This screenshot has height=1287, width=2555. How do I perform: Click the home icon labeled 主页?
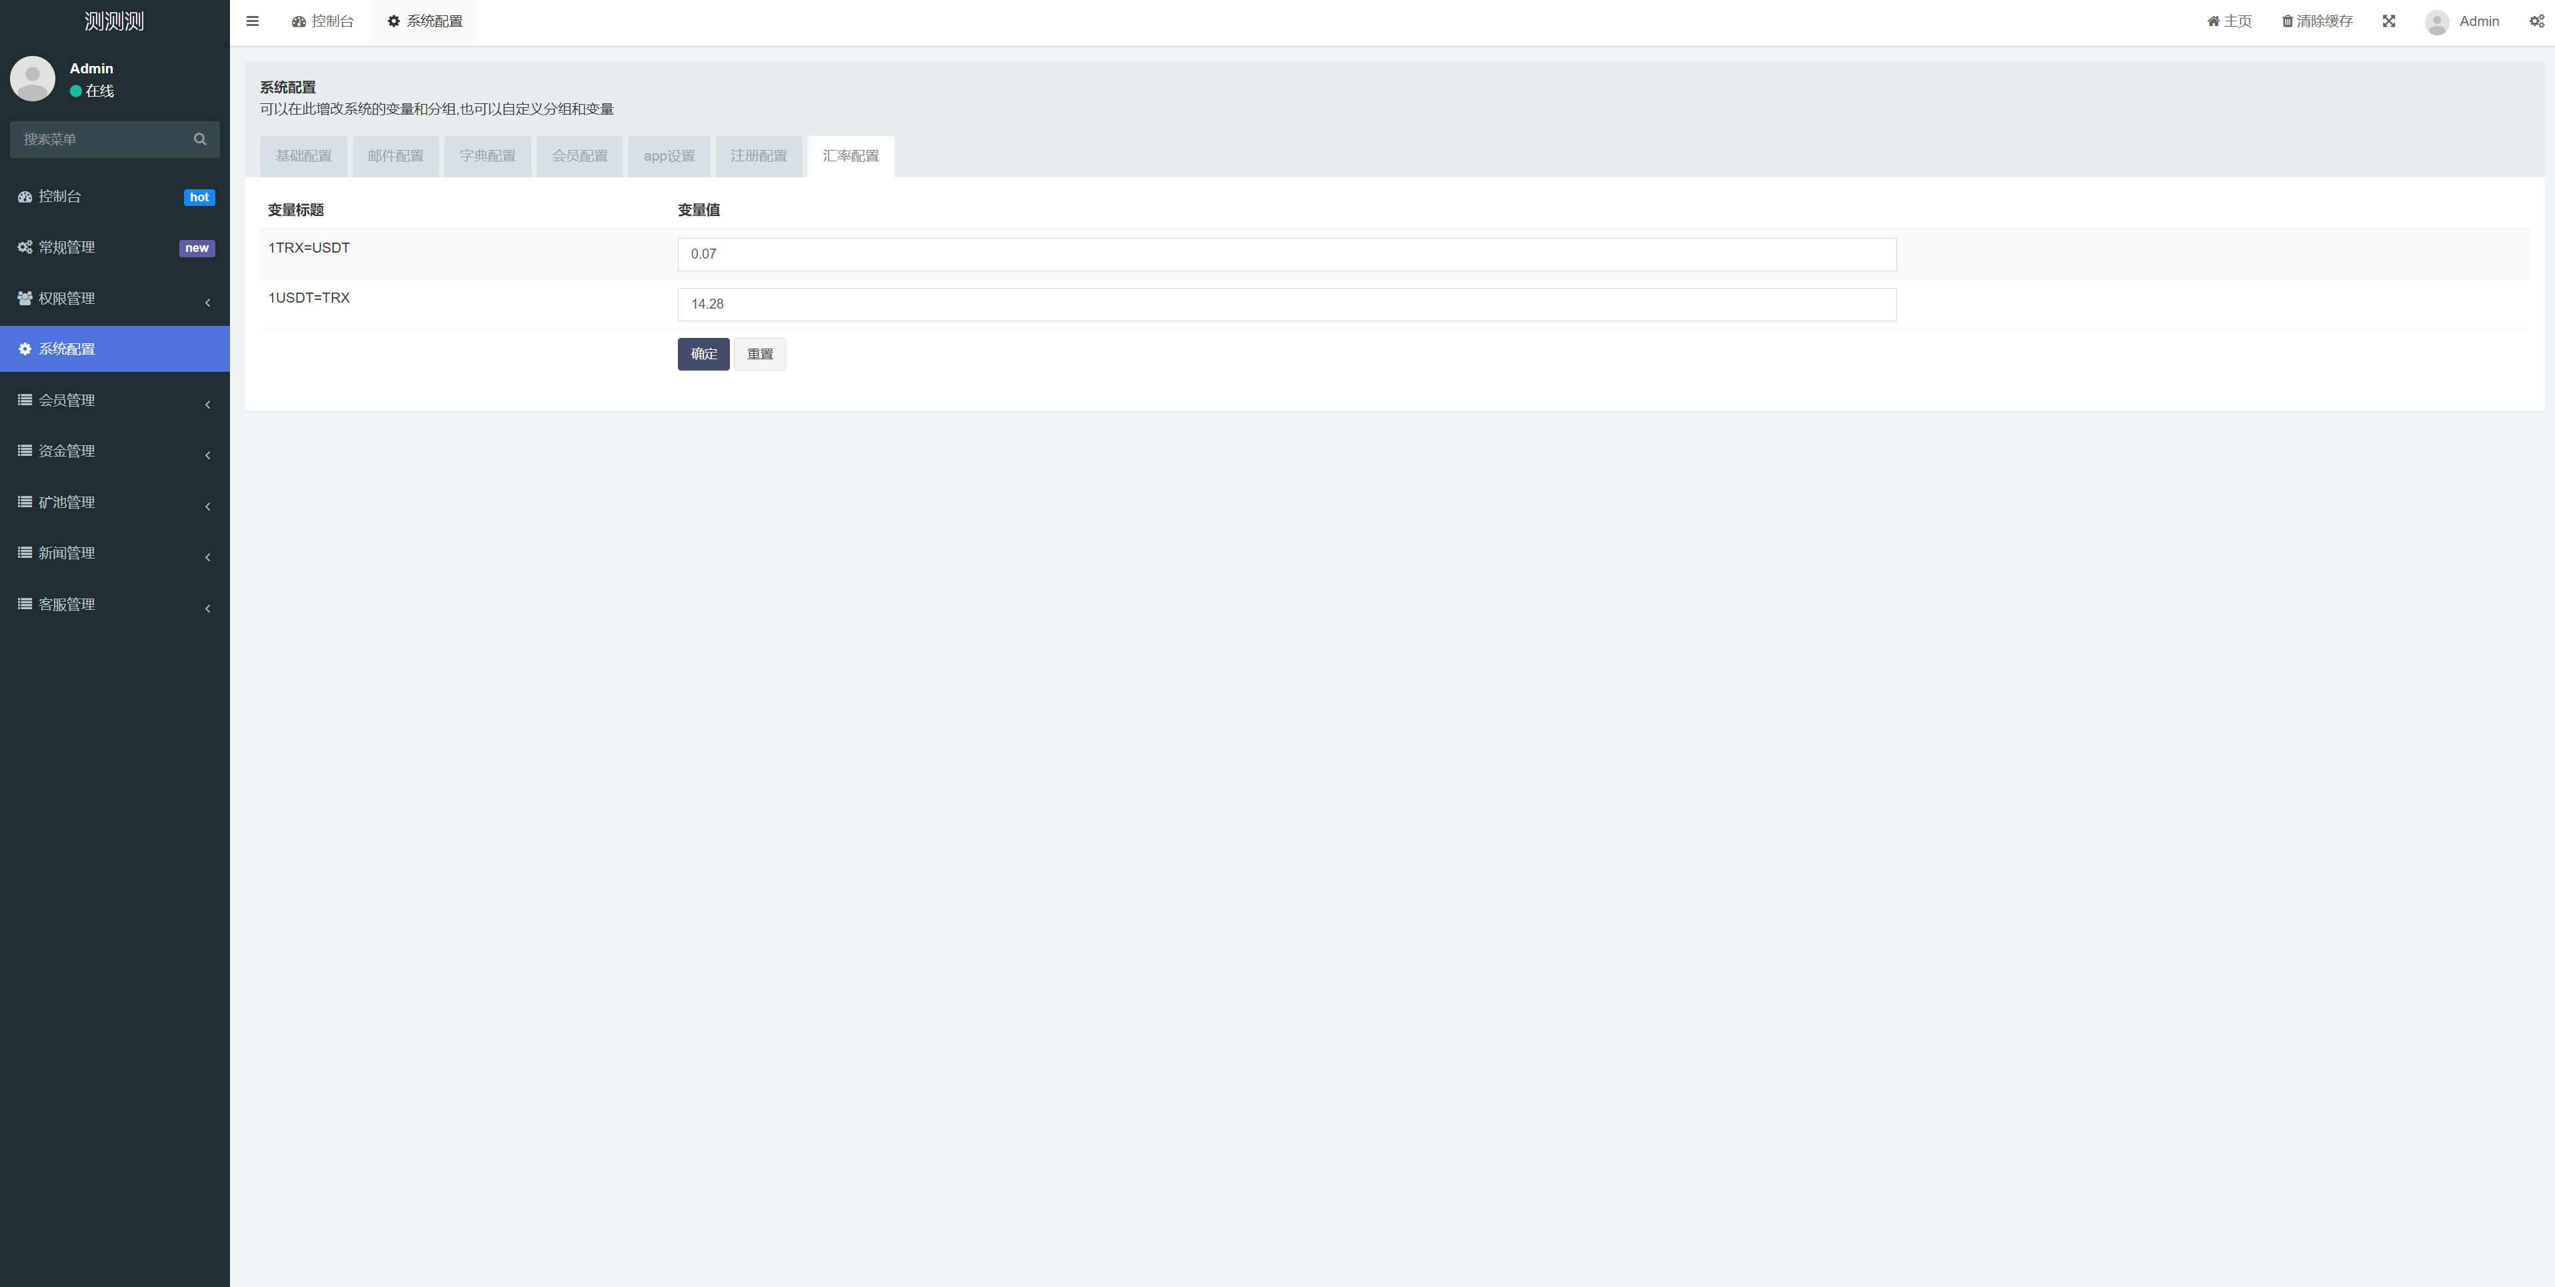(2228, 21)
